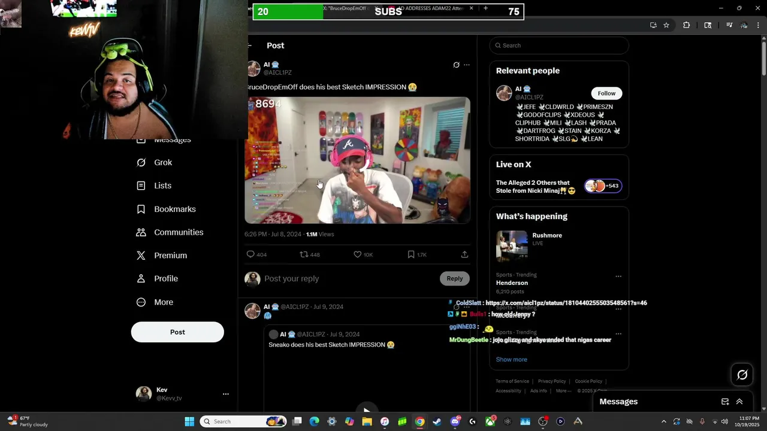Screen dimensions: 767x431
Task: Show hidden tray icons chevron
Action: click(663, 421)
